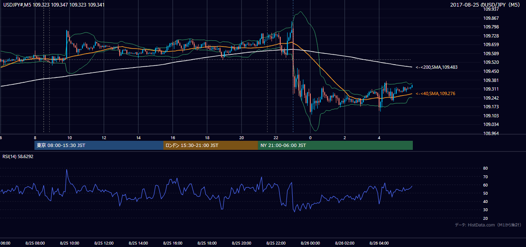The width and height of the screenshot is (526, 247).
Task: Click the 8/25 12:00 date label
Action: pos(104,243)
